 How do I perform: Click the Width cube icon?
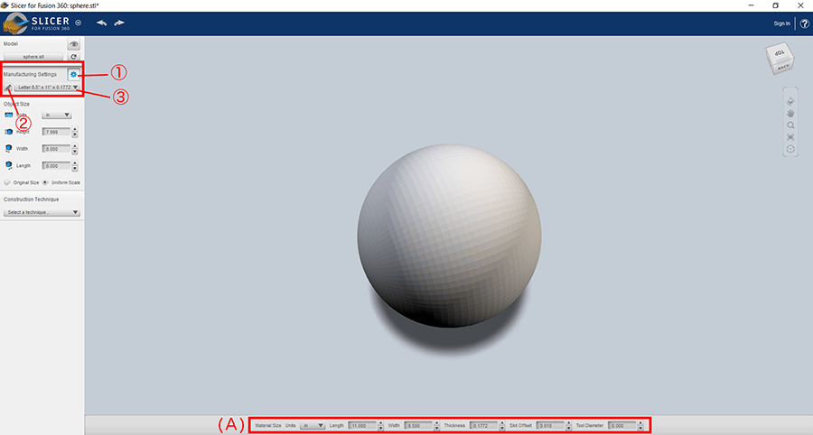pos(9,149)
